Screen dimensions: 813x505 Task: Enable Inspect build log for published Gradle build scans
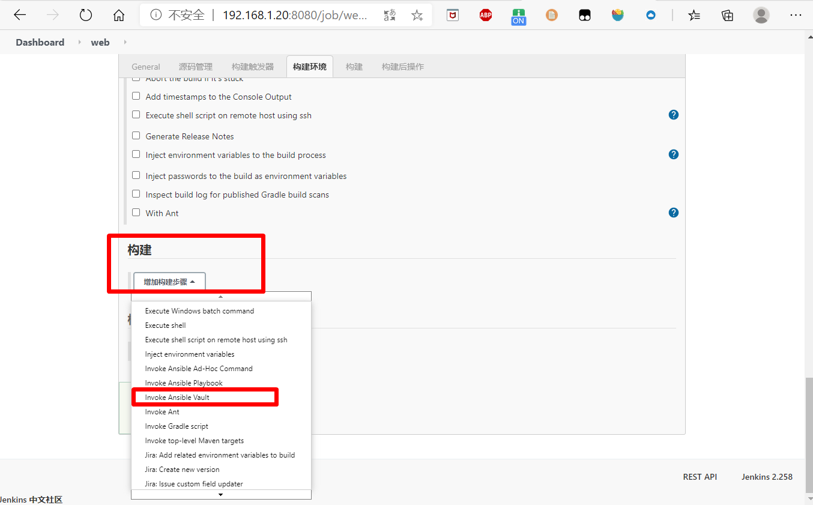[x=136, y=194]
